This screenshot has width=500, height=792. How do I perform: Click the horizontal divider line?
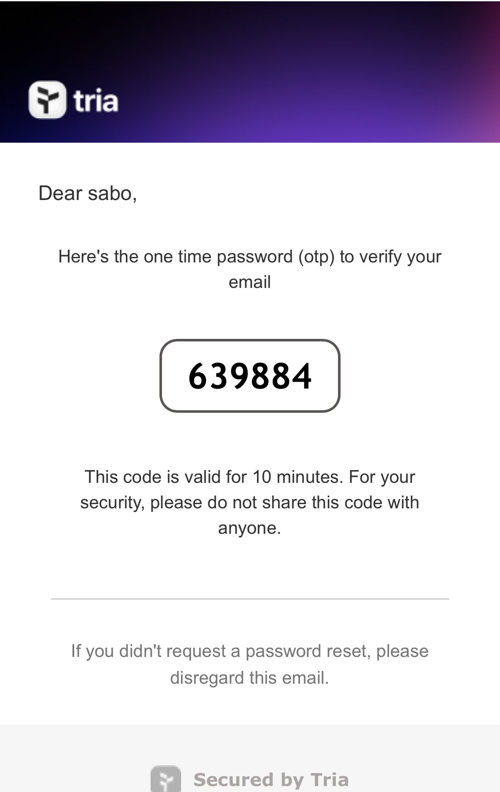coord(250,599)
